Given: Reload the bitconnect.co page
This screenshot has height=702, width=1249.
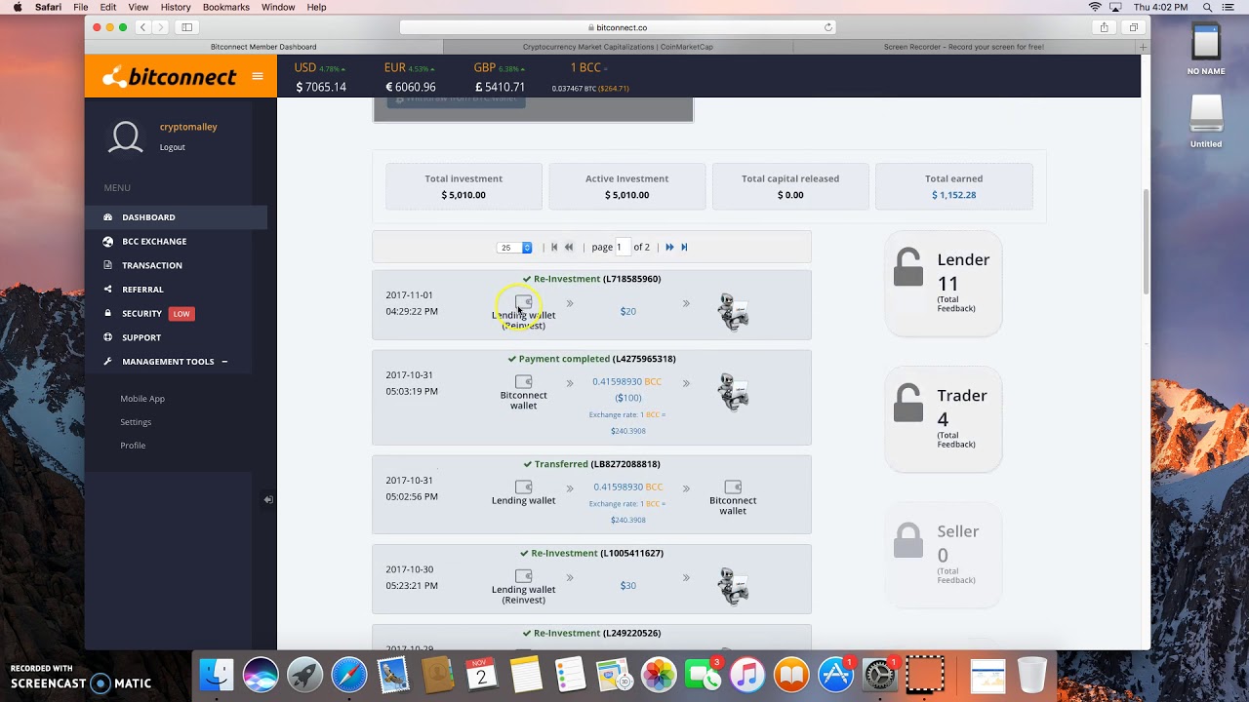Looking at the screenshot, I should pyautogui.click(x=828, y=27).
